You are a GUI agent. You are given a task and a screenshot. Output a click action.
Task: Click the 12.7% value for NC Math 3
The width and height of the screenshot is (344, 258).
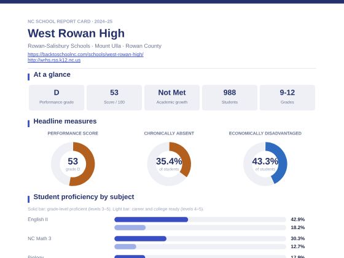click(297, 246)
